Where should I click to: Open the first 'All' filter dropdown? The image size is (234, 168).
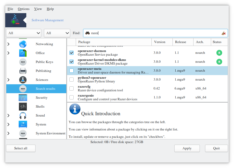tap(24, 33)
